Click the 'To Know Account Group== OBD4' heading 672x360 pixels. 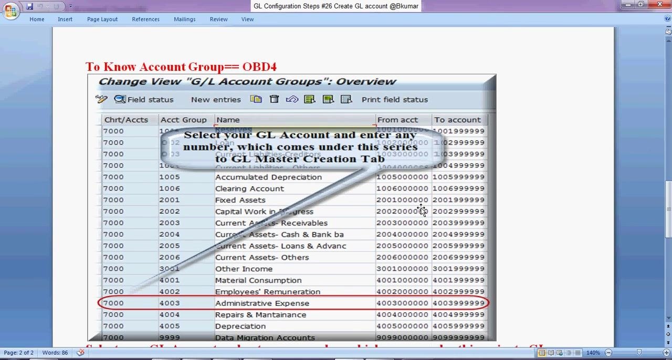(181, 67)
